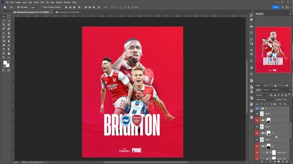This screenshot has width=293, height=164.
Task: Swap foreground and background colors
Action: click(9, 61)
